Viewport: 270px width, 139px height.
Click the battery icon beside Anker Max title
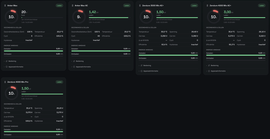coord(5,5)
